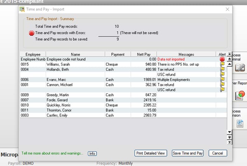The image size is (247, 166).
Task: Select the row for Greedy, Martin
Action: click(123, 95)
